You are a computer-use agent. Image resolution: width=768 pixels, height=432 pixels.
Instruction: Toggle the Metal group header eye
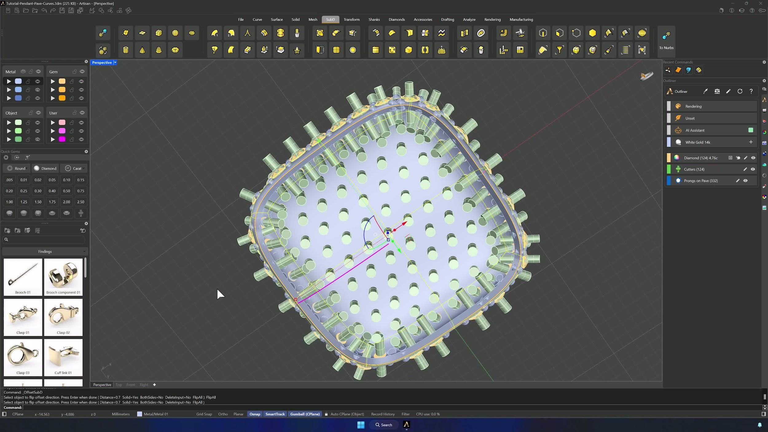point(38,72)
